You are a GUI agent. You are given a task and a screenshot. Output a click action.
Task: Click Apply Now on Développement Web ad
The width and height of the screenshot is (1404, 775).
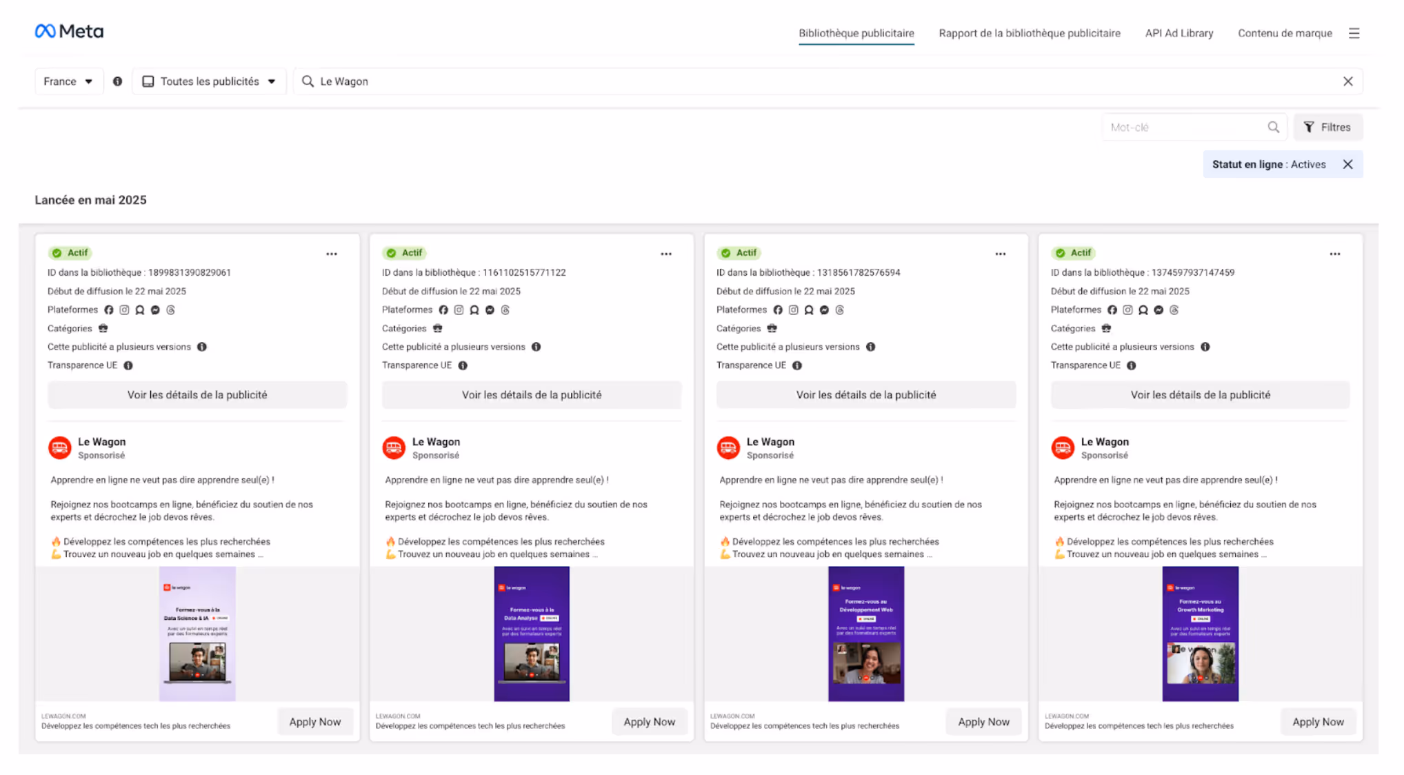pyautogui.click(x=984, y=722)
